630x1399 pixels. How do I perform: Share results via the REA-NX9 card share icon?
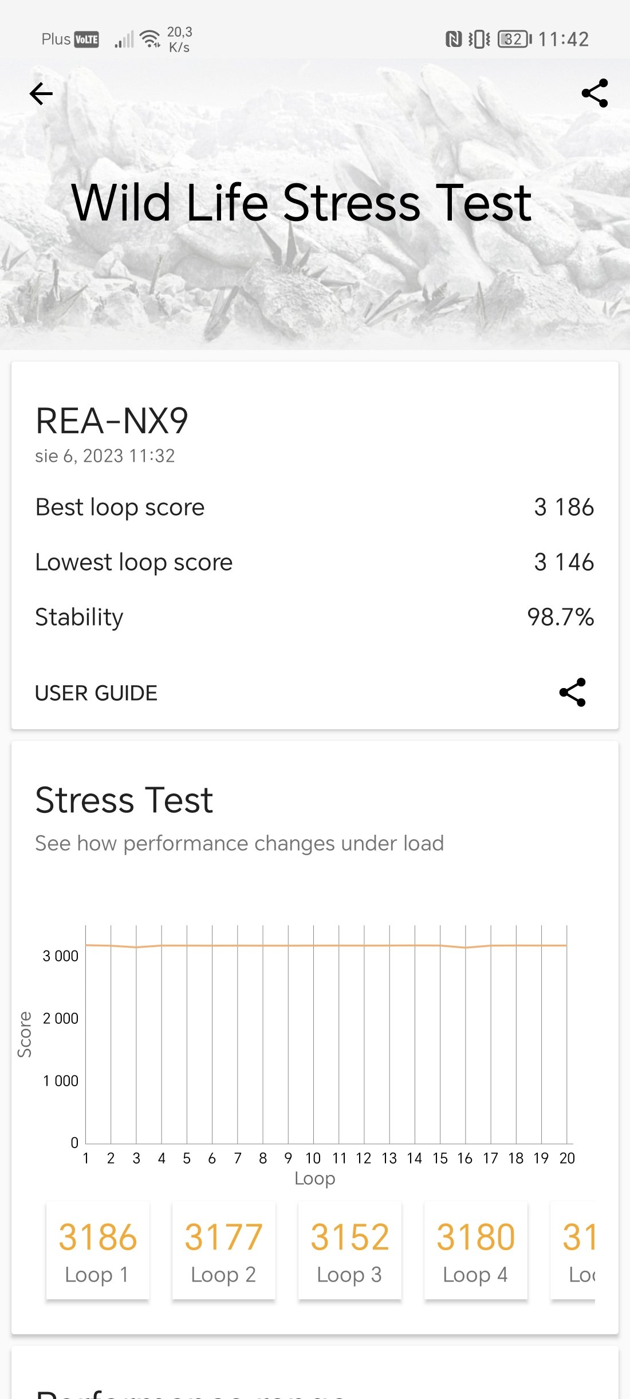click(572, 692)
